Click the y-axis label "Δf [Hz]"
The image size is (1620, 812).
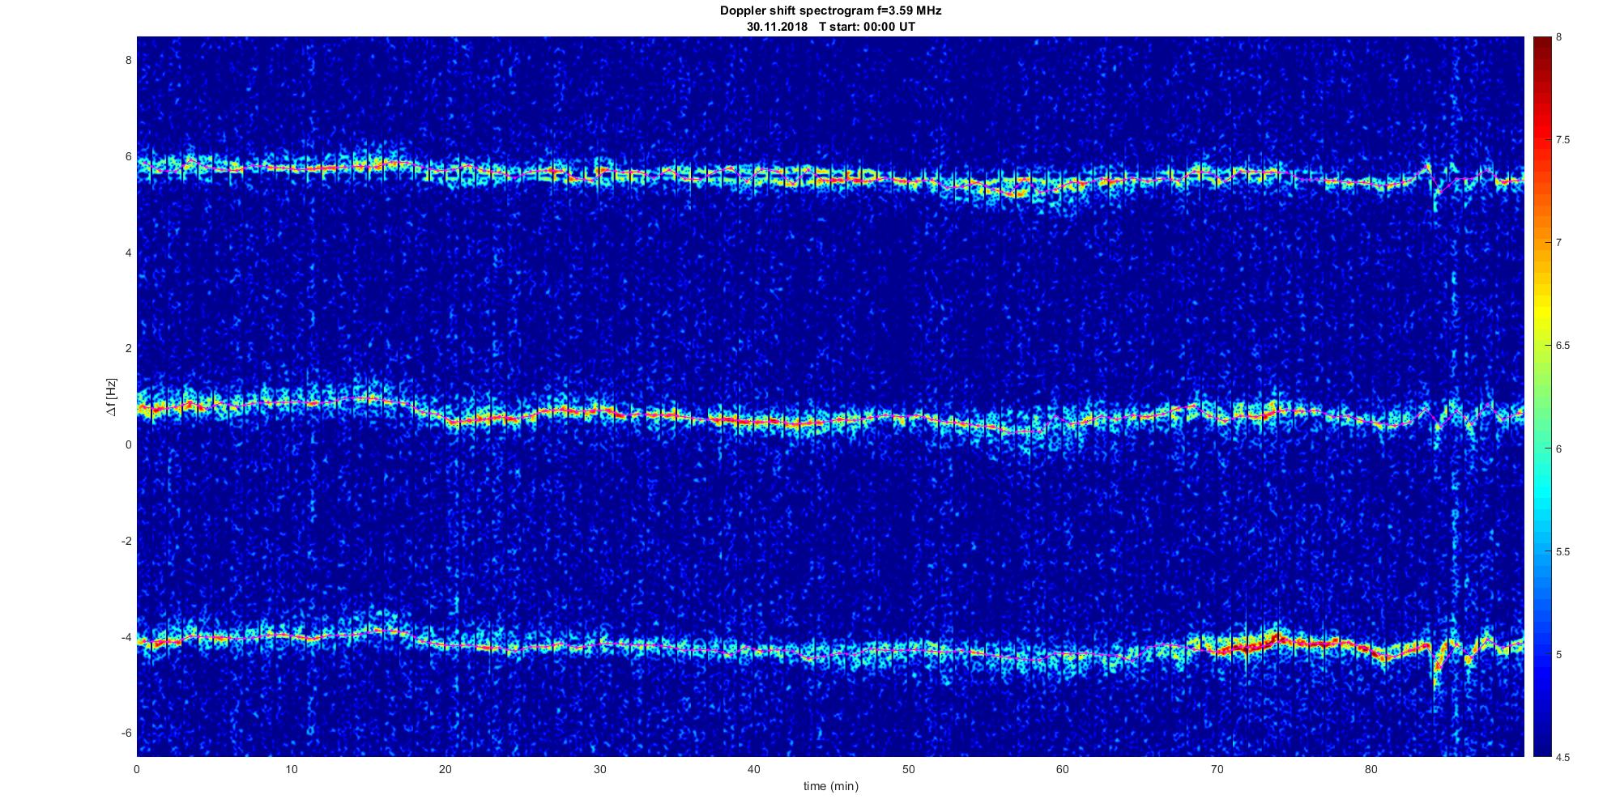click(x=111, y=397)
